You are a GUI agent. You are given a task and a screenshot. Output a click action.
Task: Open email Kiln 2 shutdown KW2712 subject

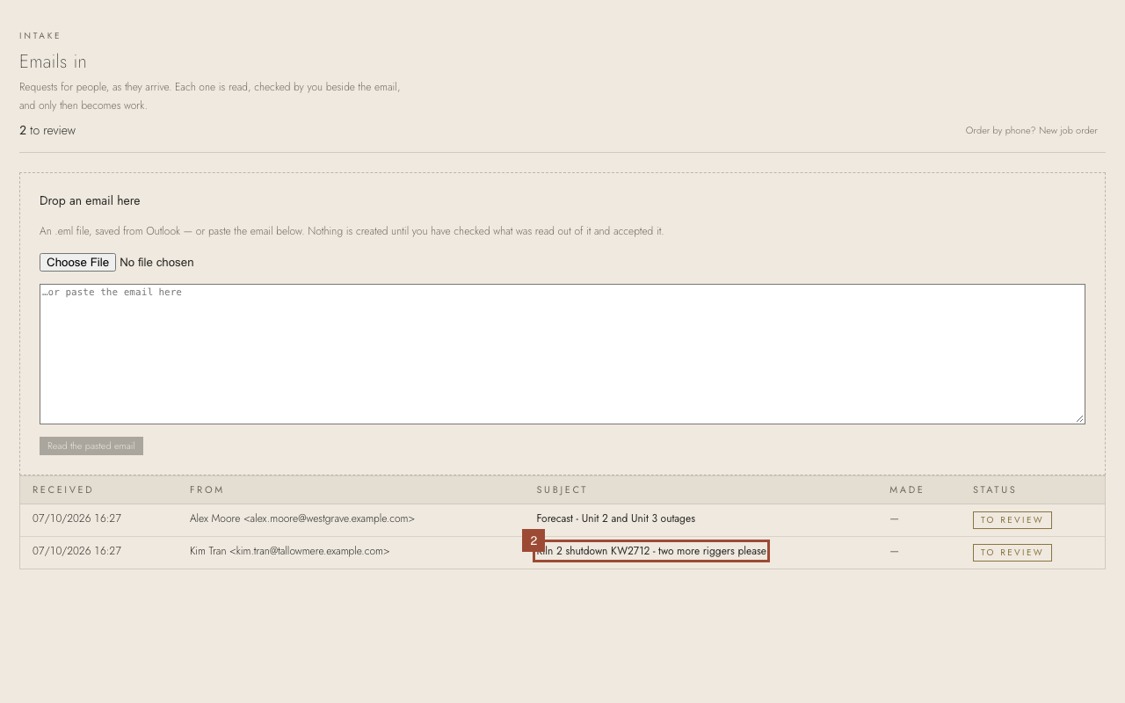pos(651,551)
